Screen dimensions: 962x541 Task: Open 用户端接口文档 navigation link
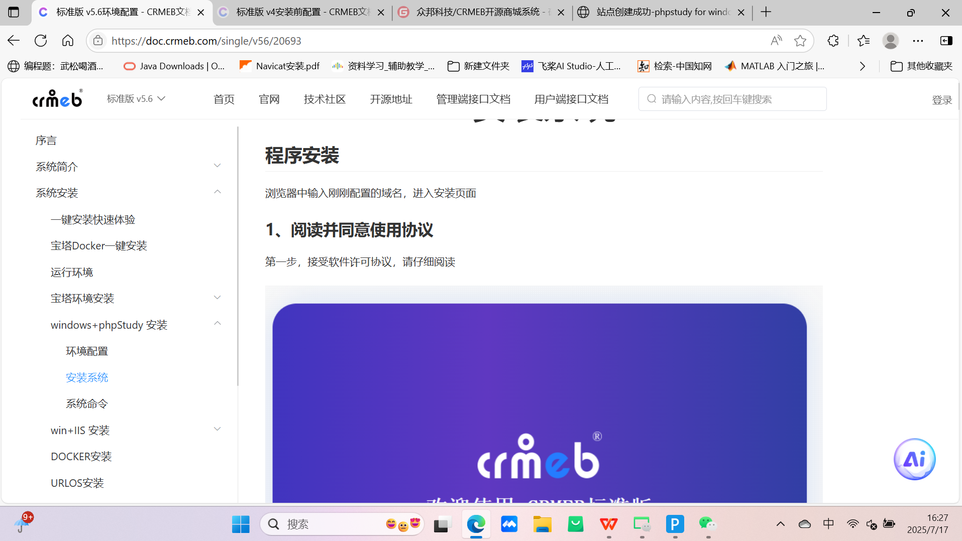tap(571, 99)
